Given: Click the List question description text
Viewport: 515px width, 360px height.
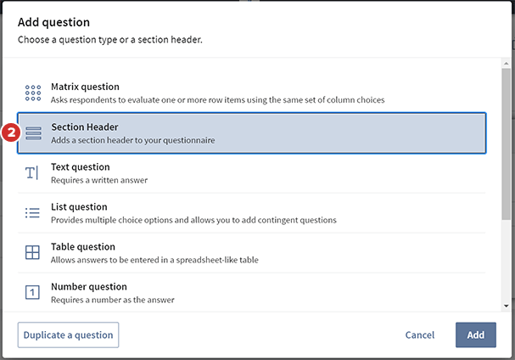Looking at the screenshot, I should click(x=193, y=220).
